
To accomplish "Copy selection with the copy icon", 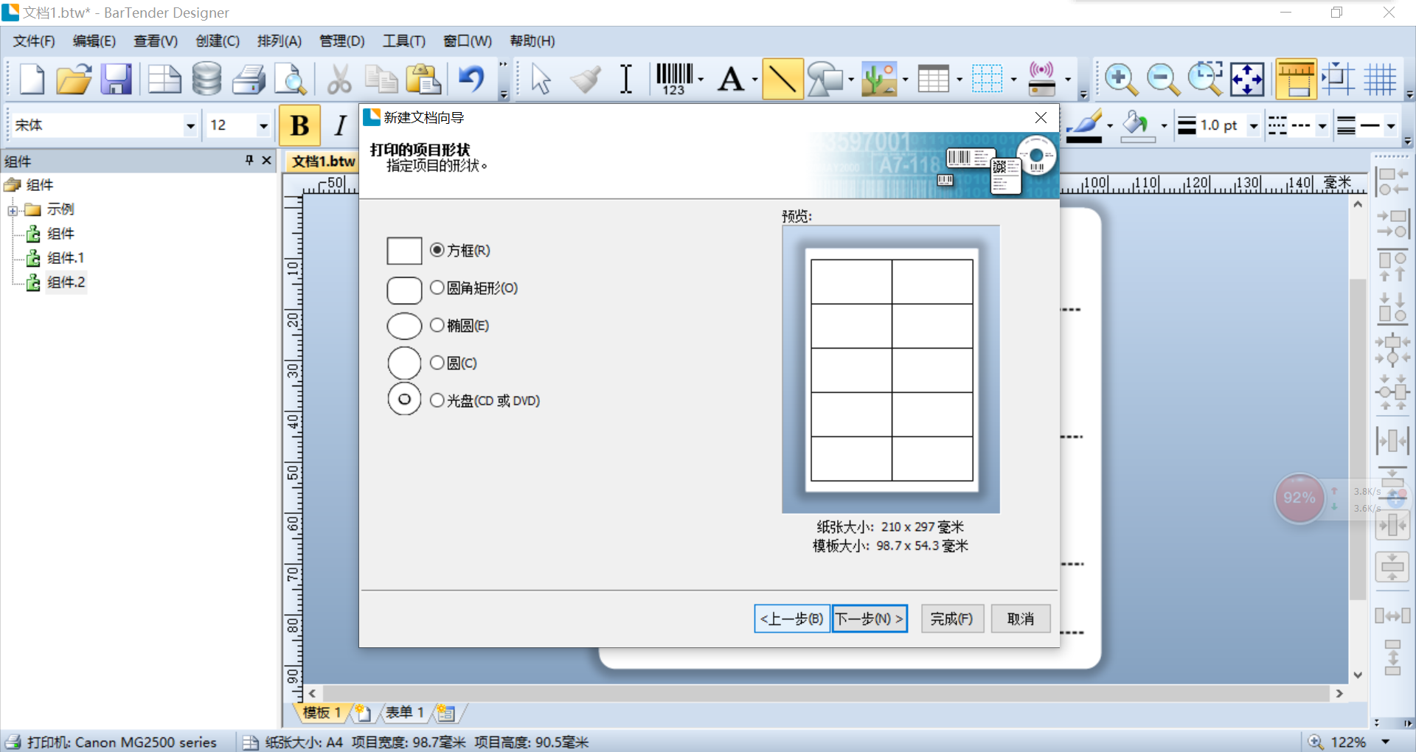I will click(x=381, y=79).
